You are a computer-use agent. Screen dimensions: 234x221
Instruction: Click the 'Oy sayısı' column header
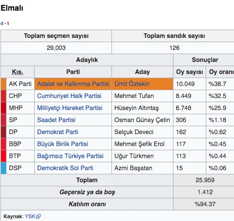point(190,72)
